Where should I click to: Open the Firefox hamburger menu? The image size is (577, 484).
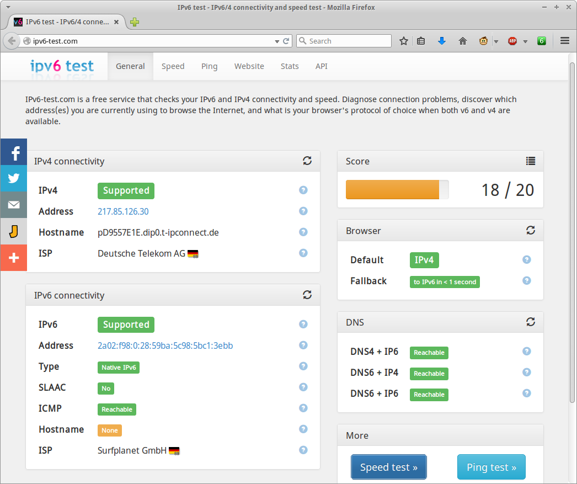pos(565,41)
